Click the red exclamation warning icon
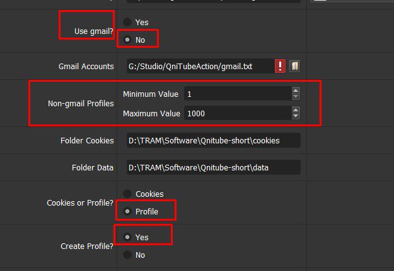The height and width of the screenshot is (271, 394). coord(280,66)
